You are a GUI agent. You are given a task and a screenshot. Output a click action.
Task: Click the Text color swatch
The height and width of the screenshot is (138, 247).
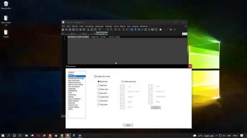[150, 87]
